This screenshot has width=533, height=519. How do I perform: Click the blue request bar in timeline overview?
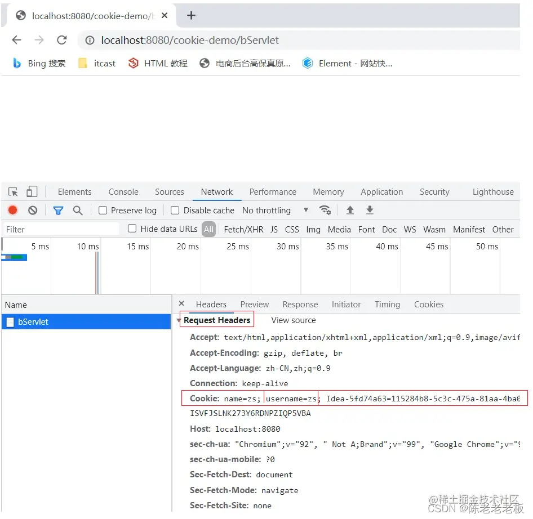[x=14, y=257]
